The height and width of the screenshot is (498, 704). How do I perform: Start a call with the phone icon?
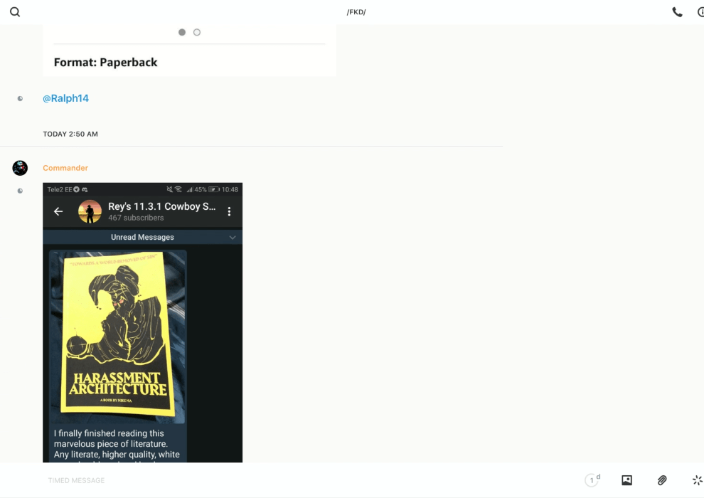677,12
